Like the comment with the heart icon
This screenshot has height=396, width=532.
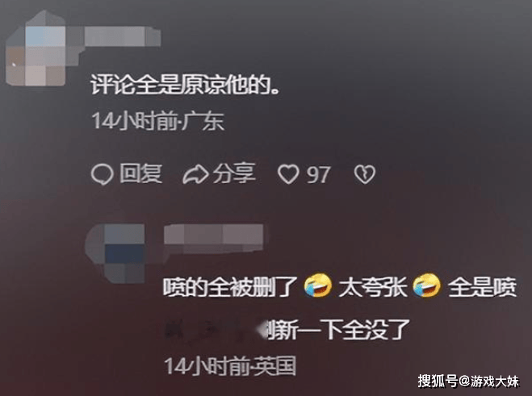coord(288,174)
